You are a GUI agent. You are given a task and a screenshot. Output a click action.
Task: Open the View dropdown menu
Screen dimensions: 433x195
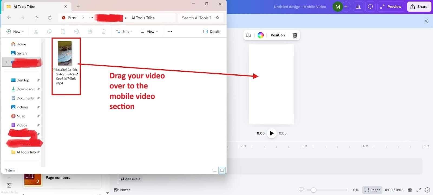(149, 32)
